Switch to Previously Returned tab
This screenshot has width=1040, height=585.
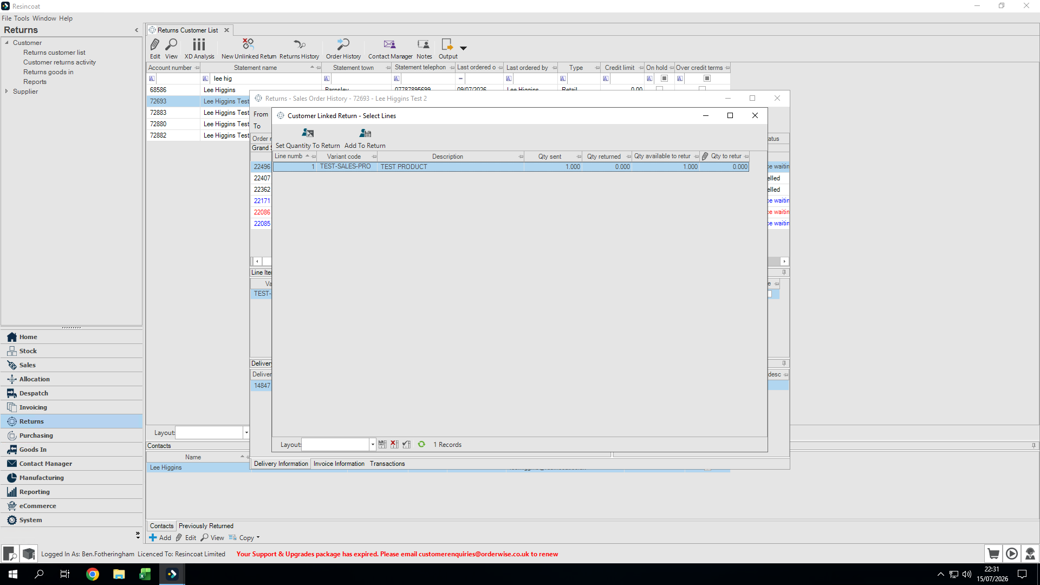(x=206, y=526)
